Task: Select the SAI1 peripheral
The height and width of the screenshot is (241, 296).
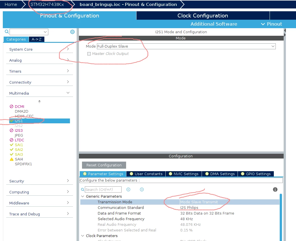Action: (x=19, y=145)
